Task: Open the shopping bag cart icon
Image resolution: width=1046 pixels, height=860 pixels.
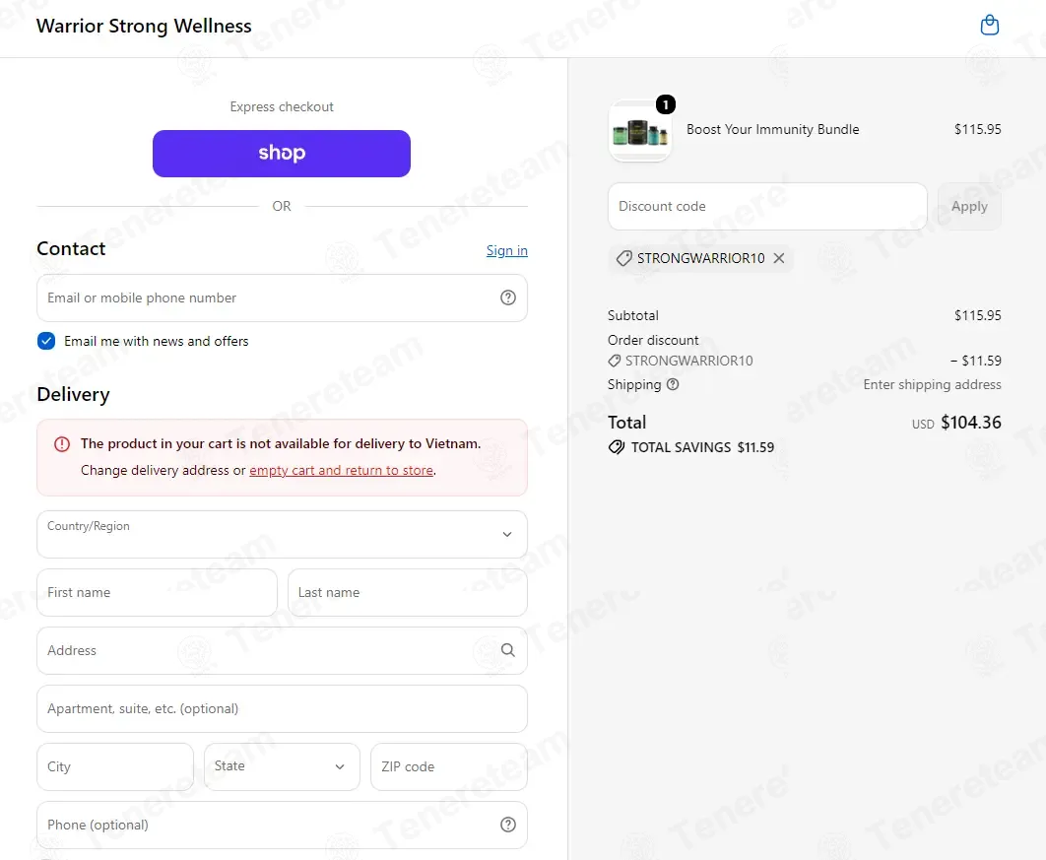Action: click(989, 26)
